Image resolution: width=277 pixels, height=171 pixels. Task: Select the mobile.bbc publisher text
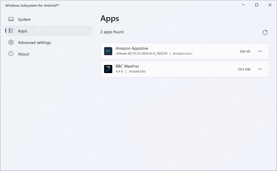coord(137,71)
